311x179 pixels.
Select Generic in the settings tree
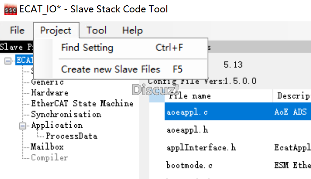(x=47, y=82)
